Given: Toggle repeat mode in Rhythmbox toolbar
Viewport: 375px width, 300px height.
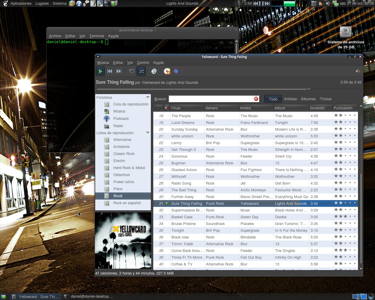Looking at the screenshot, I should pyautogui.click(x=132, y=71).
